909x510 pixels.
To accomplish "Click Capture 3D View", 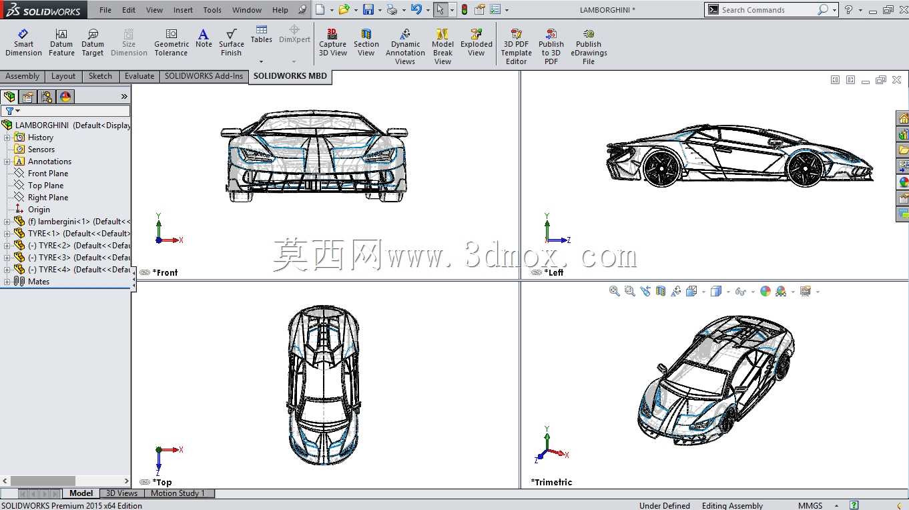I will 332,43.
